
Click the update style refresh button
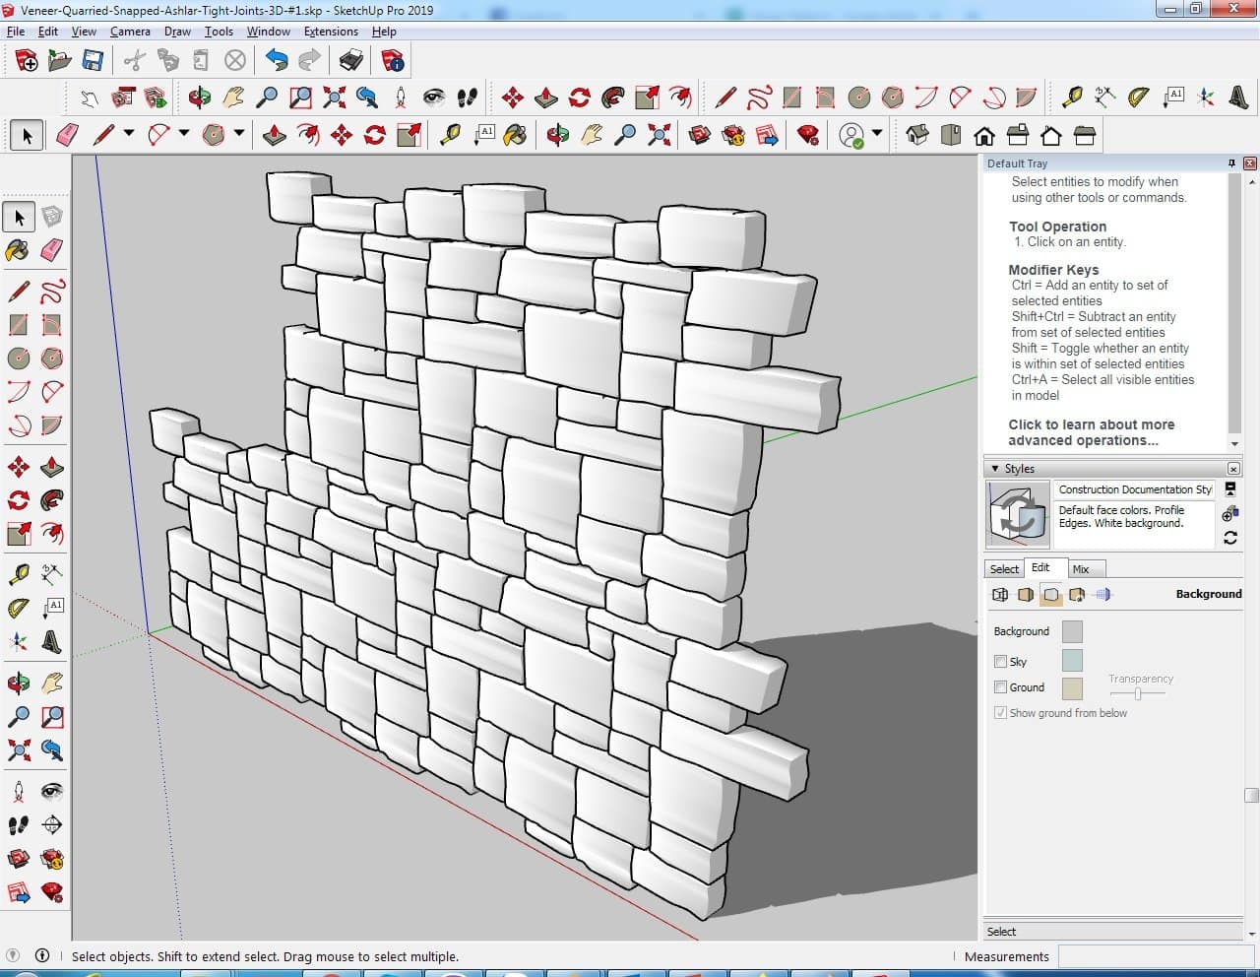point(1229,538)
